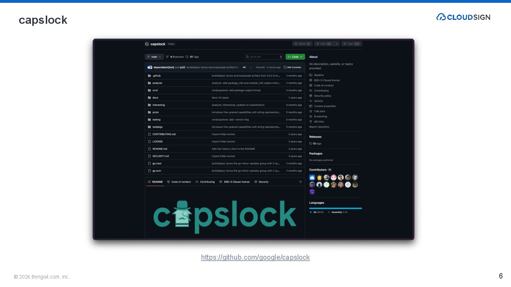
Task: Click the green commit status checkmark
Action: pos(251,67)
